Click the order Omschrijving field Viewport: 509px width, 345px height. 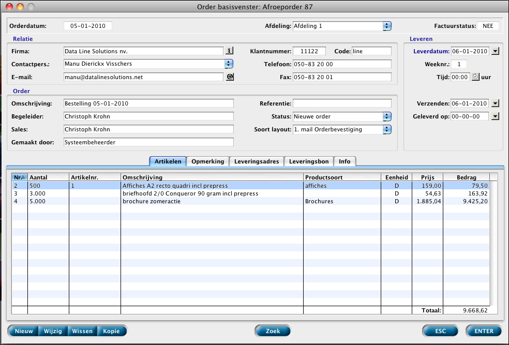click(x=148, y=103)
